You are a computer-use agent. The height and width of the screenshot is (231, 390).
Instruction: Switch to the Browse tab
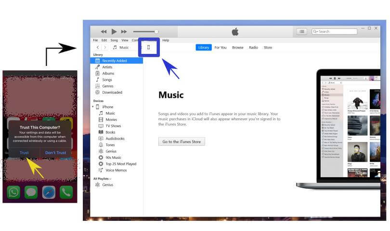click(x=237, y=47)
